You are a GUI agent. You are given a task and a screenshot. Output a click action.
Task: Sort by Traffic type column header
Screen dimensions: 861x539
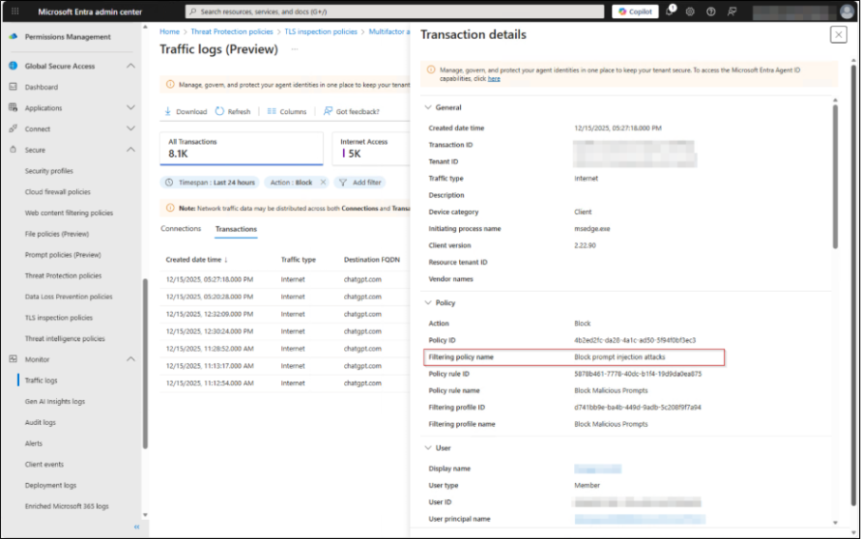[x=298, y=260]
